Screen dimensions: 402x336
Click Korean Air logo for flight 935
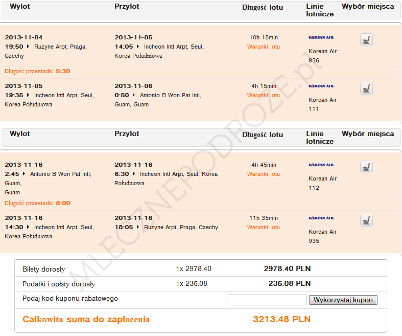click(x=321, y=218)
